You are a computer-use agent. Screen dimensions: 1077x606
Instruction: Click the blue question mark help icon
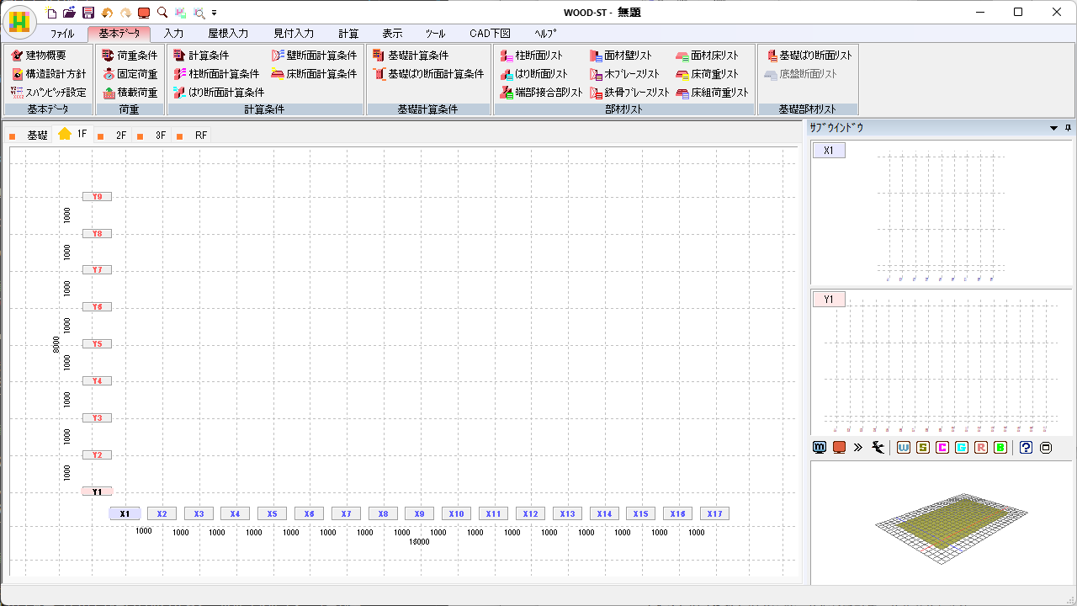tap(1026, 448)
